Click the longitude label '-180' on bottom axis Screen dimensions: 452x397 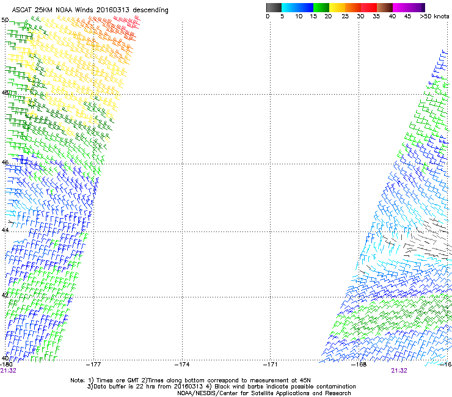[x=6, y=365]
